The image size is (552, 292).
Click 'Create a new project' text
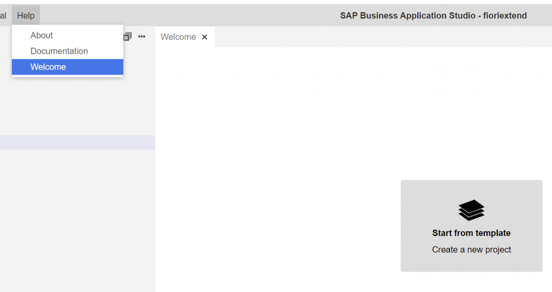[471, 249]
